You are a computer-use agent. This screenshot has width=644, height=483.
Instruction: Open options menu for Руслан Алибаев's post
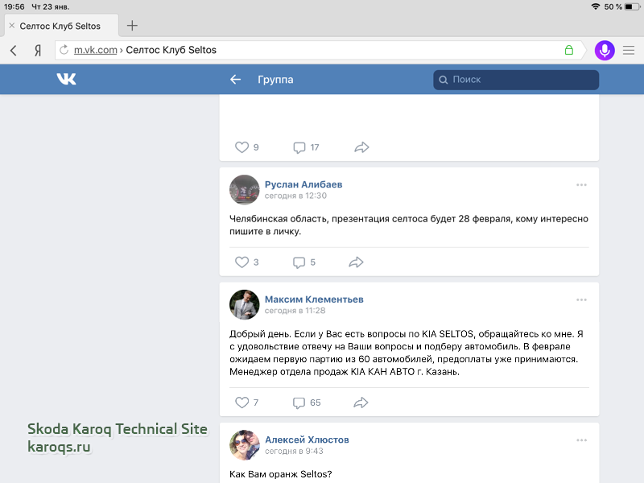tap(581, 185)
